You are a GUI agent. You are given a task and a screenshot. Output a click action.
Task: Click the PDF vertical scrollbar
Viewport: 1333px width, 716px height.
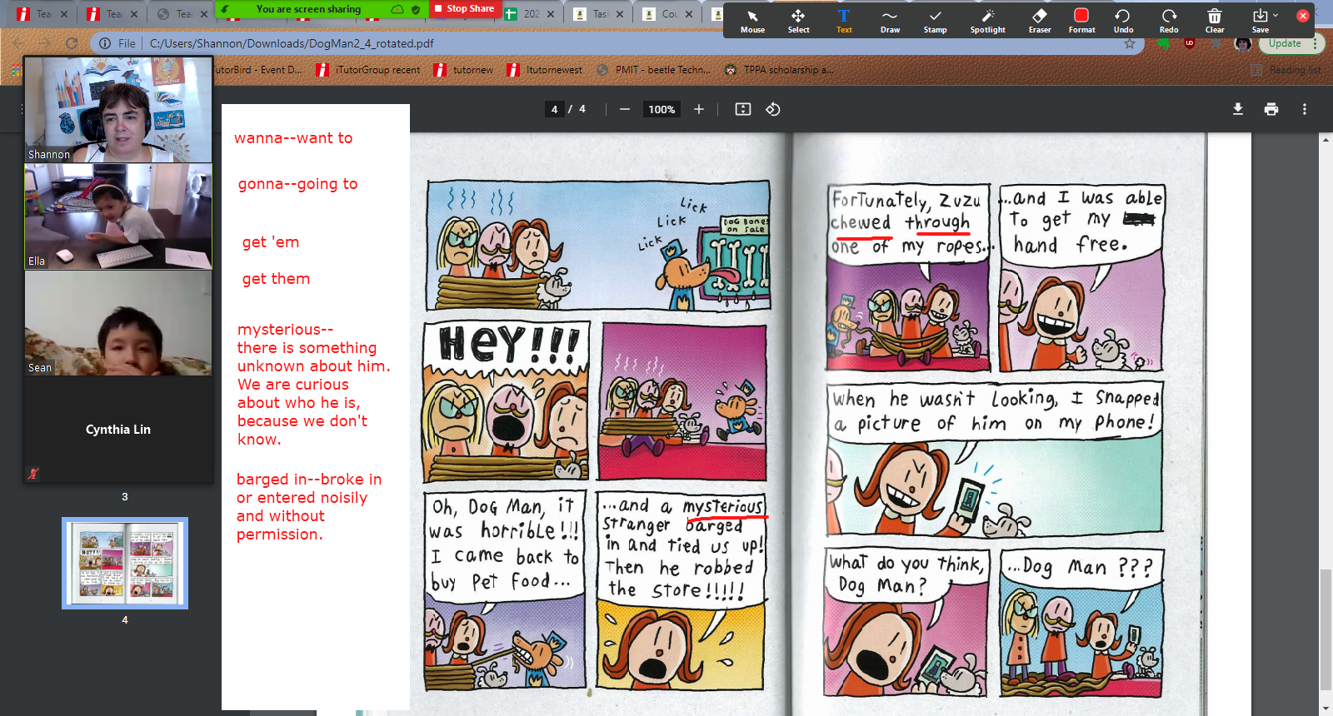point(1326,629)
